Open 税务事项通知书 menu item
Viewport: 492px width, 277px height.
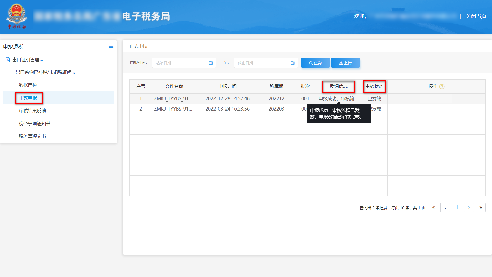35,124
